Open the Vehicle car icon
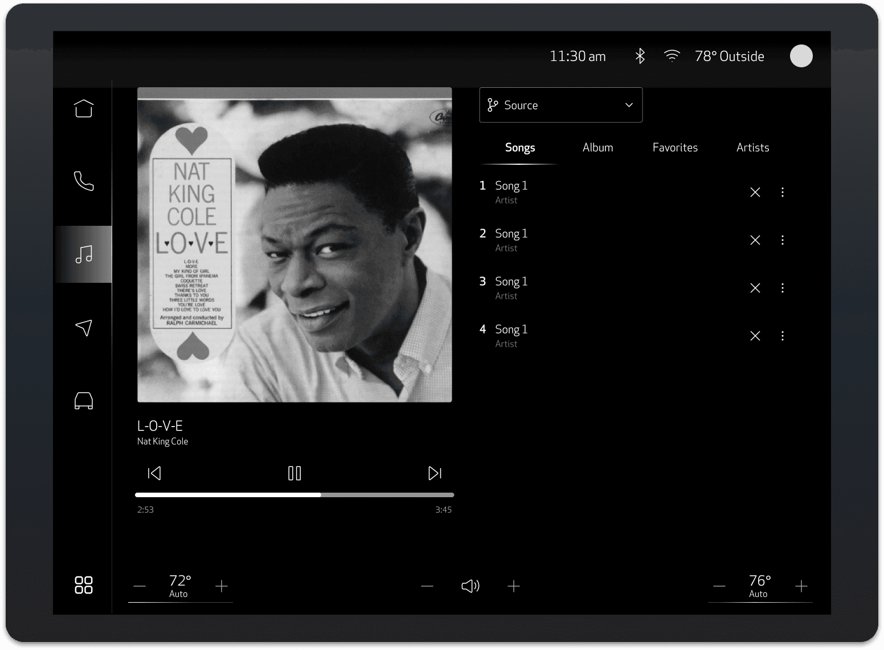 coord(84,401)
